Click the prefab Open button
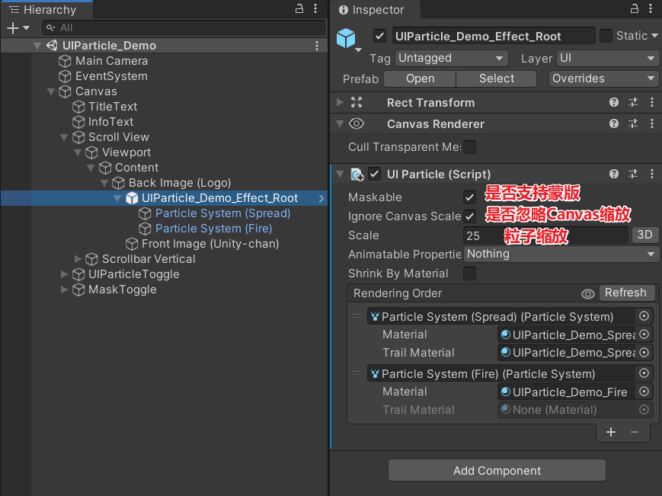662x496 pixels. point(420,78)
